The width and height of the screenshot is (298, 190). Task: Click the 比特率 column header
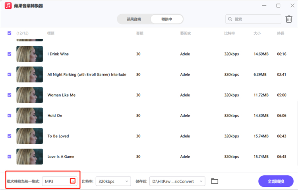(x=230, y=33)
